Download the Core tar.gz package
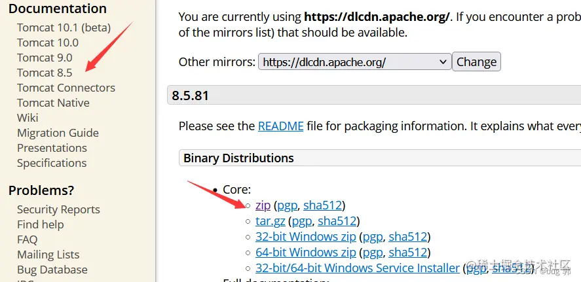581x282 pixels. click(x=270, y=221)
